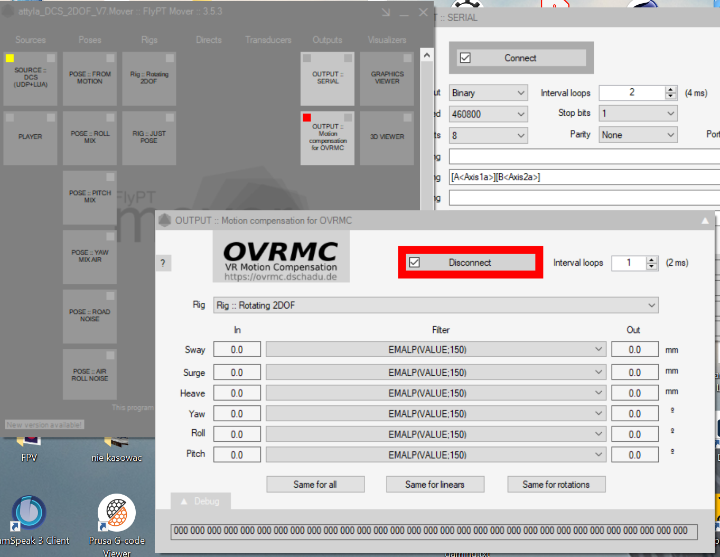Open the Sway filter dropdown
The image size is (720, 557).
pos(436,349)
